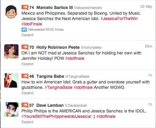Image resolution: width=156 pixels, height=128 pixels.
Task: Expand Holly Robinson Peete's tweet
Action: pyautogui.click(x=27, y=64)
